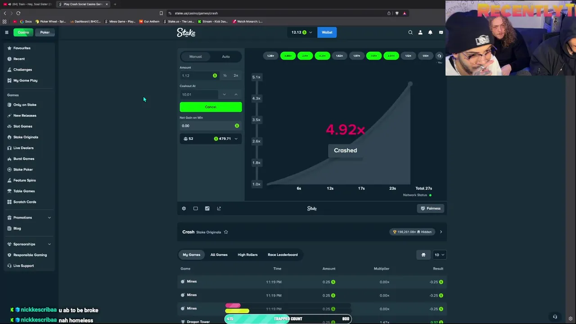Click the pop-out game icon
The width and height of the screenshot is (576, 324).
pyautogui.click(x=219, y=208)
